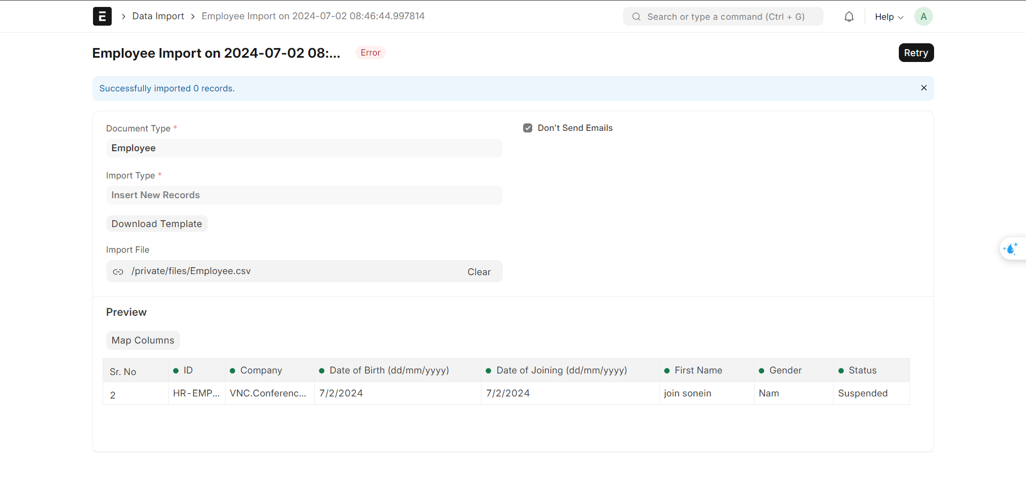Viewport: 1026px width, 491px height.
Task: Open the ERPNext home logo icon
Action: coord(102,17)
